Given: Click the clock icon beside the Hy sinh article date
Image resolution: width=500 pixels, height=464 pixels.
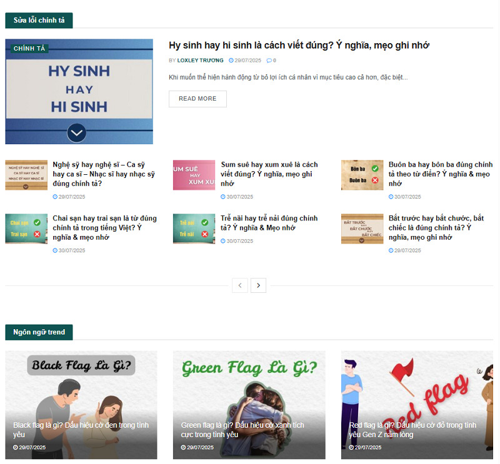Looking at the screenshot, I should tap(231, 60).
